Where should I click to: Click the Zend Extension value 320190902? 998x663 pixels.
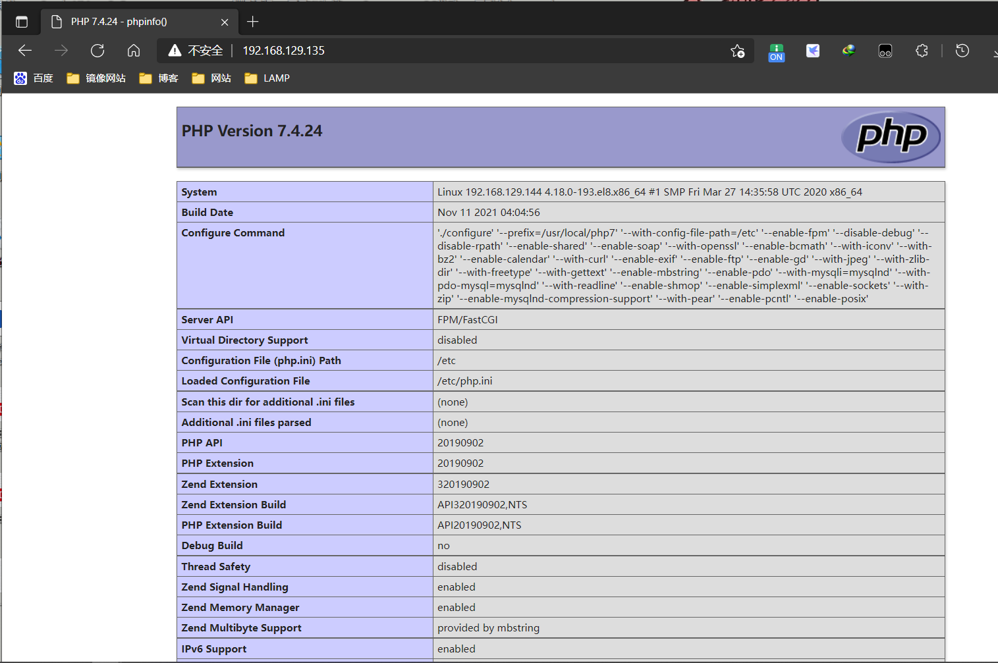click(464, 485)
